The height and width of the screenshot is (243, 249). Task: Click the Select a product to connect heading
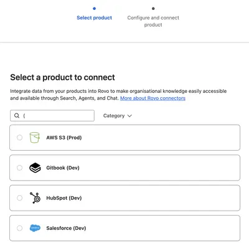coord(62,77)
